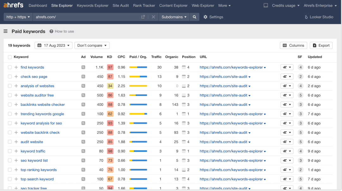
Task: Clear the URL with the X icon
Action: pyautogui.click(x=153, y=17)
